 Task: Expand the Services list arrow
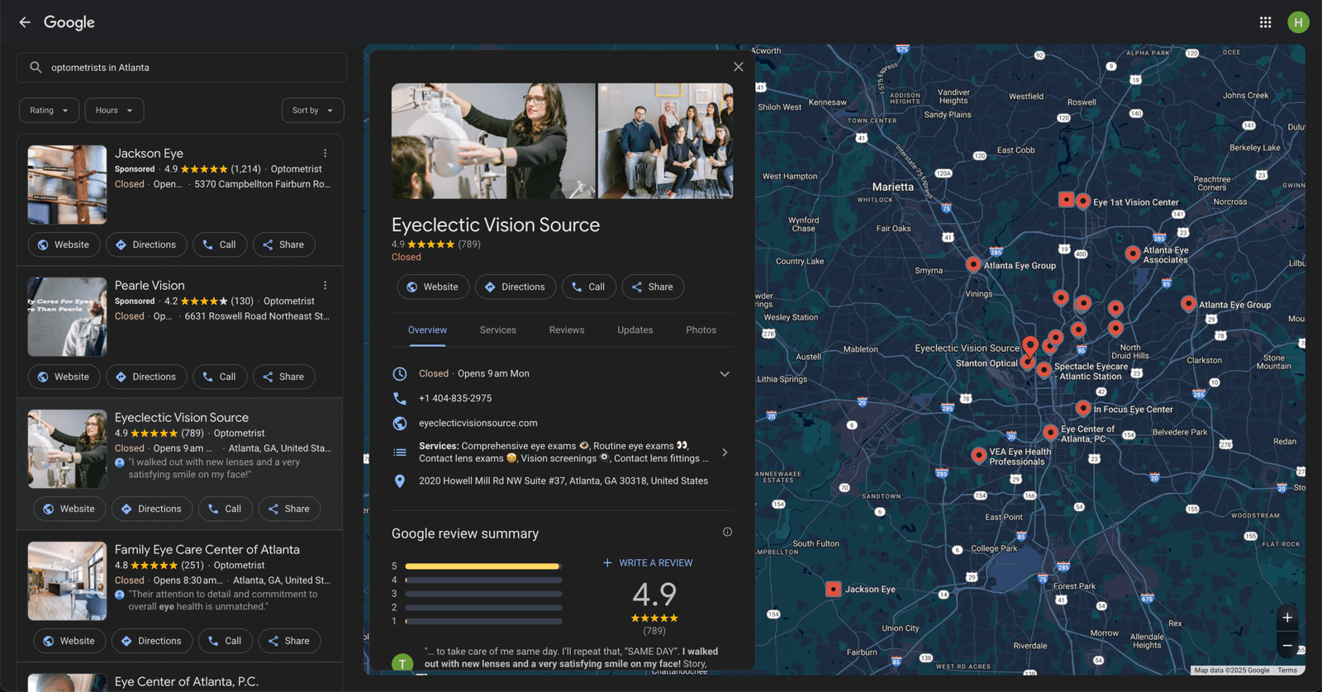click(x=725, y=453)
